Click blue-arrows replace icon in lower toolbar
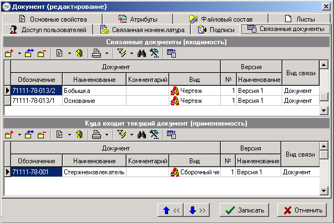 point(29,134)
